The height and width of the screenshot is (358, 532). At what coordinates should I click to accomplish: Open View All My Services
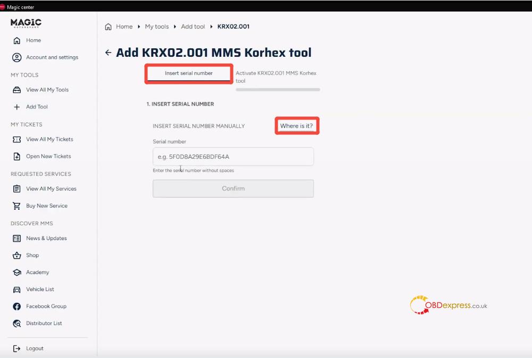click(x=51, y=189)
